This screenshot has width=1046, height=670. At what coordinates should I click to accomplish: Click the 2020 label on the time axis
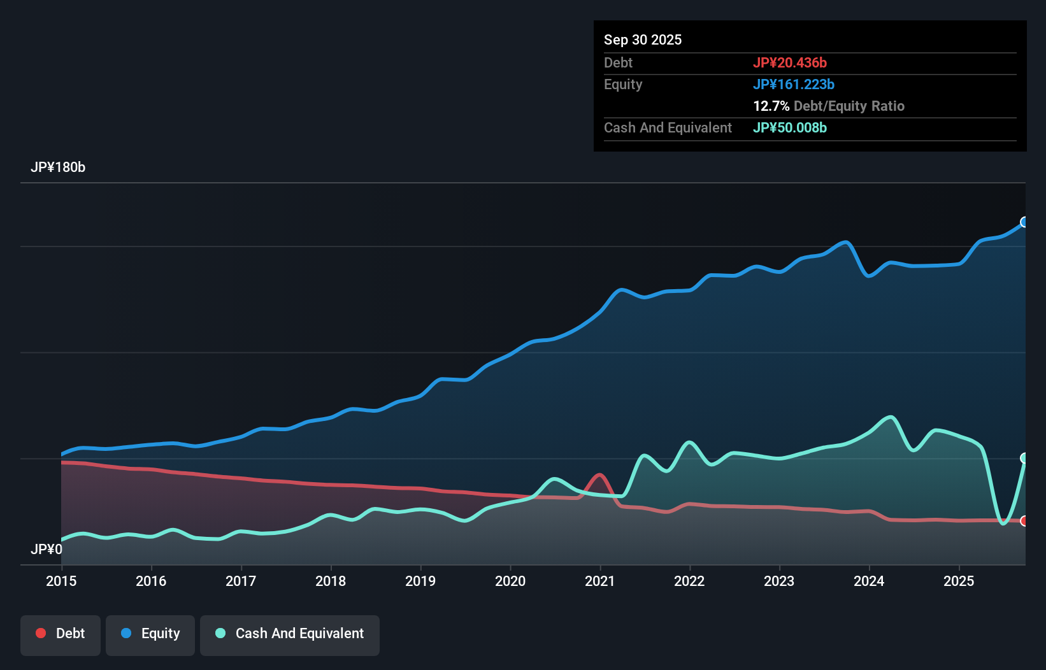point(510,581)
